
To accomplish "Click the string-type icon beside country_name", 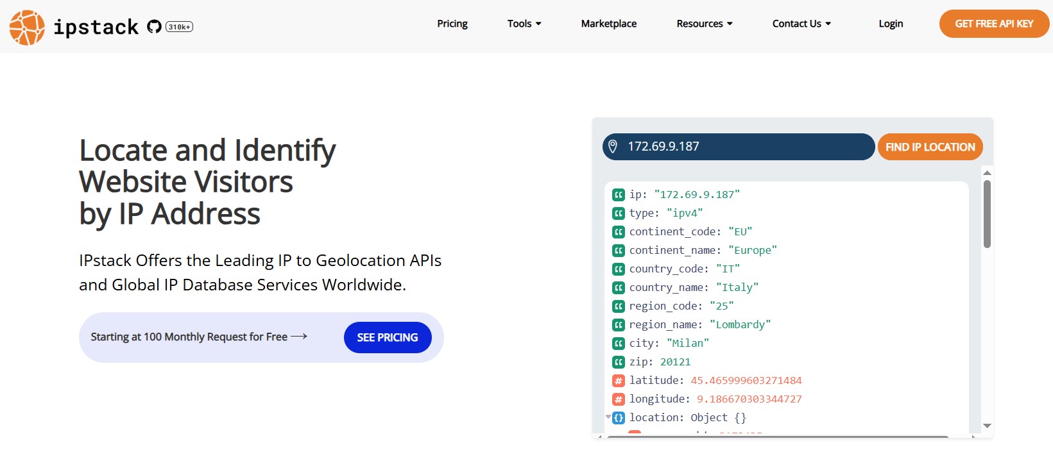I will tap(619, 288).
